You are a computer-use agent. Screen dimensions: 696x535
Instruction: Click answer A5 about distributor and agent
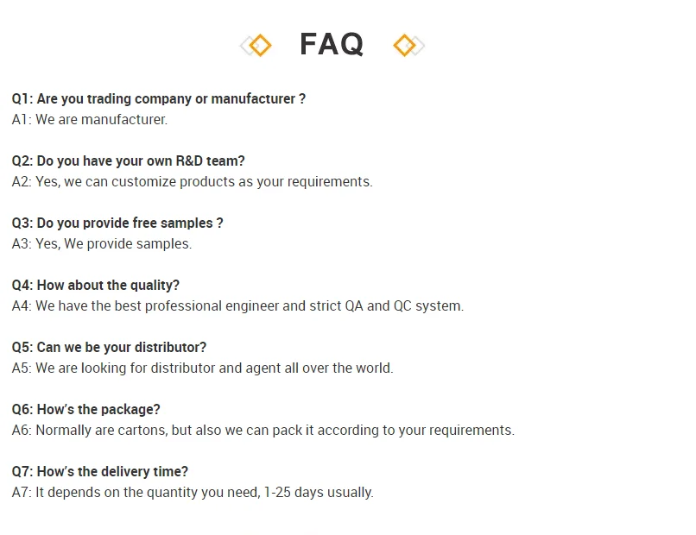pos(202,368)
